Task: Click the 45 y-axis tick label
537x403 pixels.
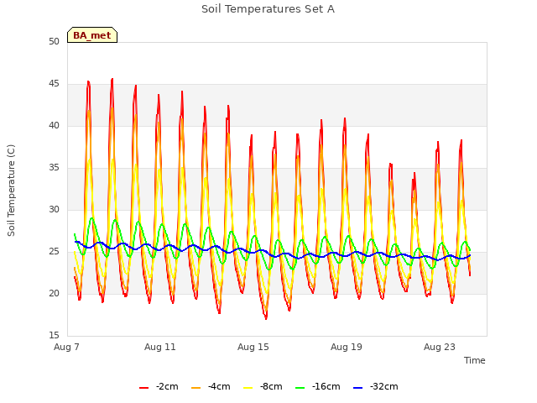Action: pyautogui.click(x=54, y=84)
